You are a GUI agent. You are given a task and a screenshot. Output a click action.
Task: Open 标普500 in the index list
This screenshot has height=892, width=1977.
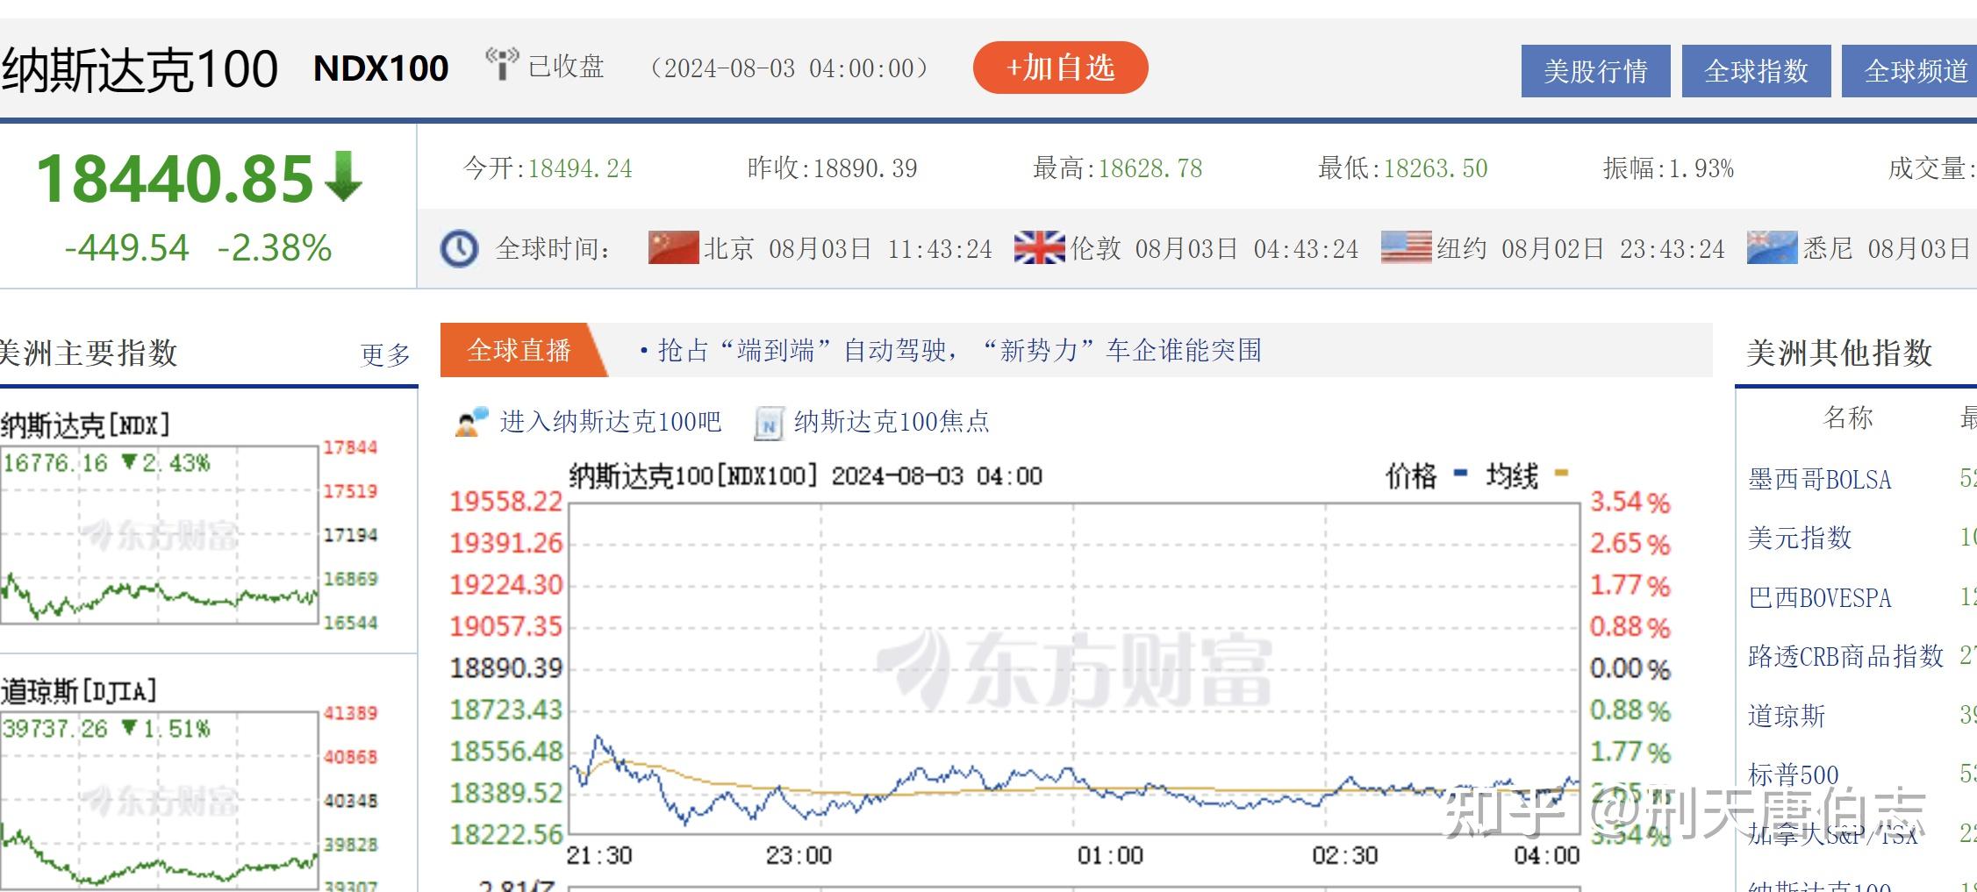[x=1793, y=774]
